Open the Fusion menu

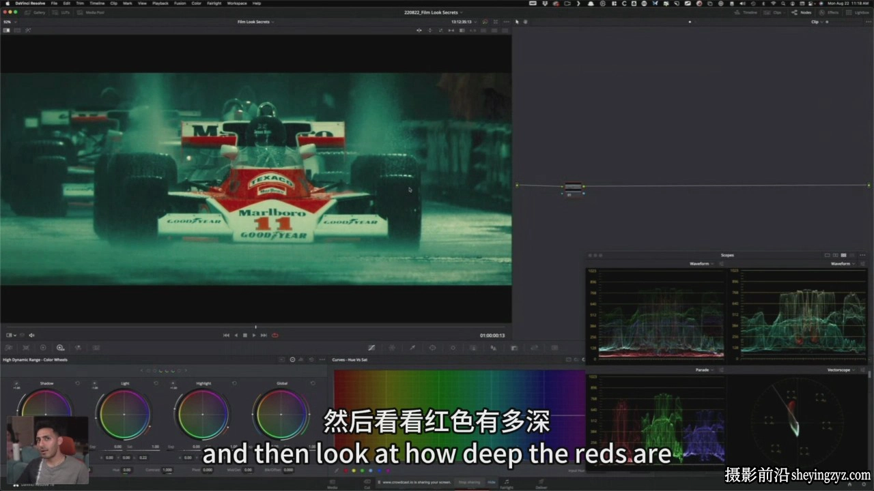pyautogui.click(x=180, y=3)
